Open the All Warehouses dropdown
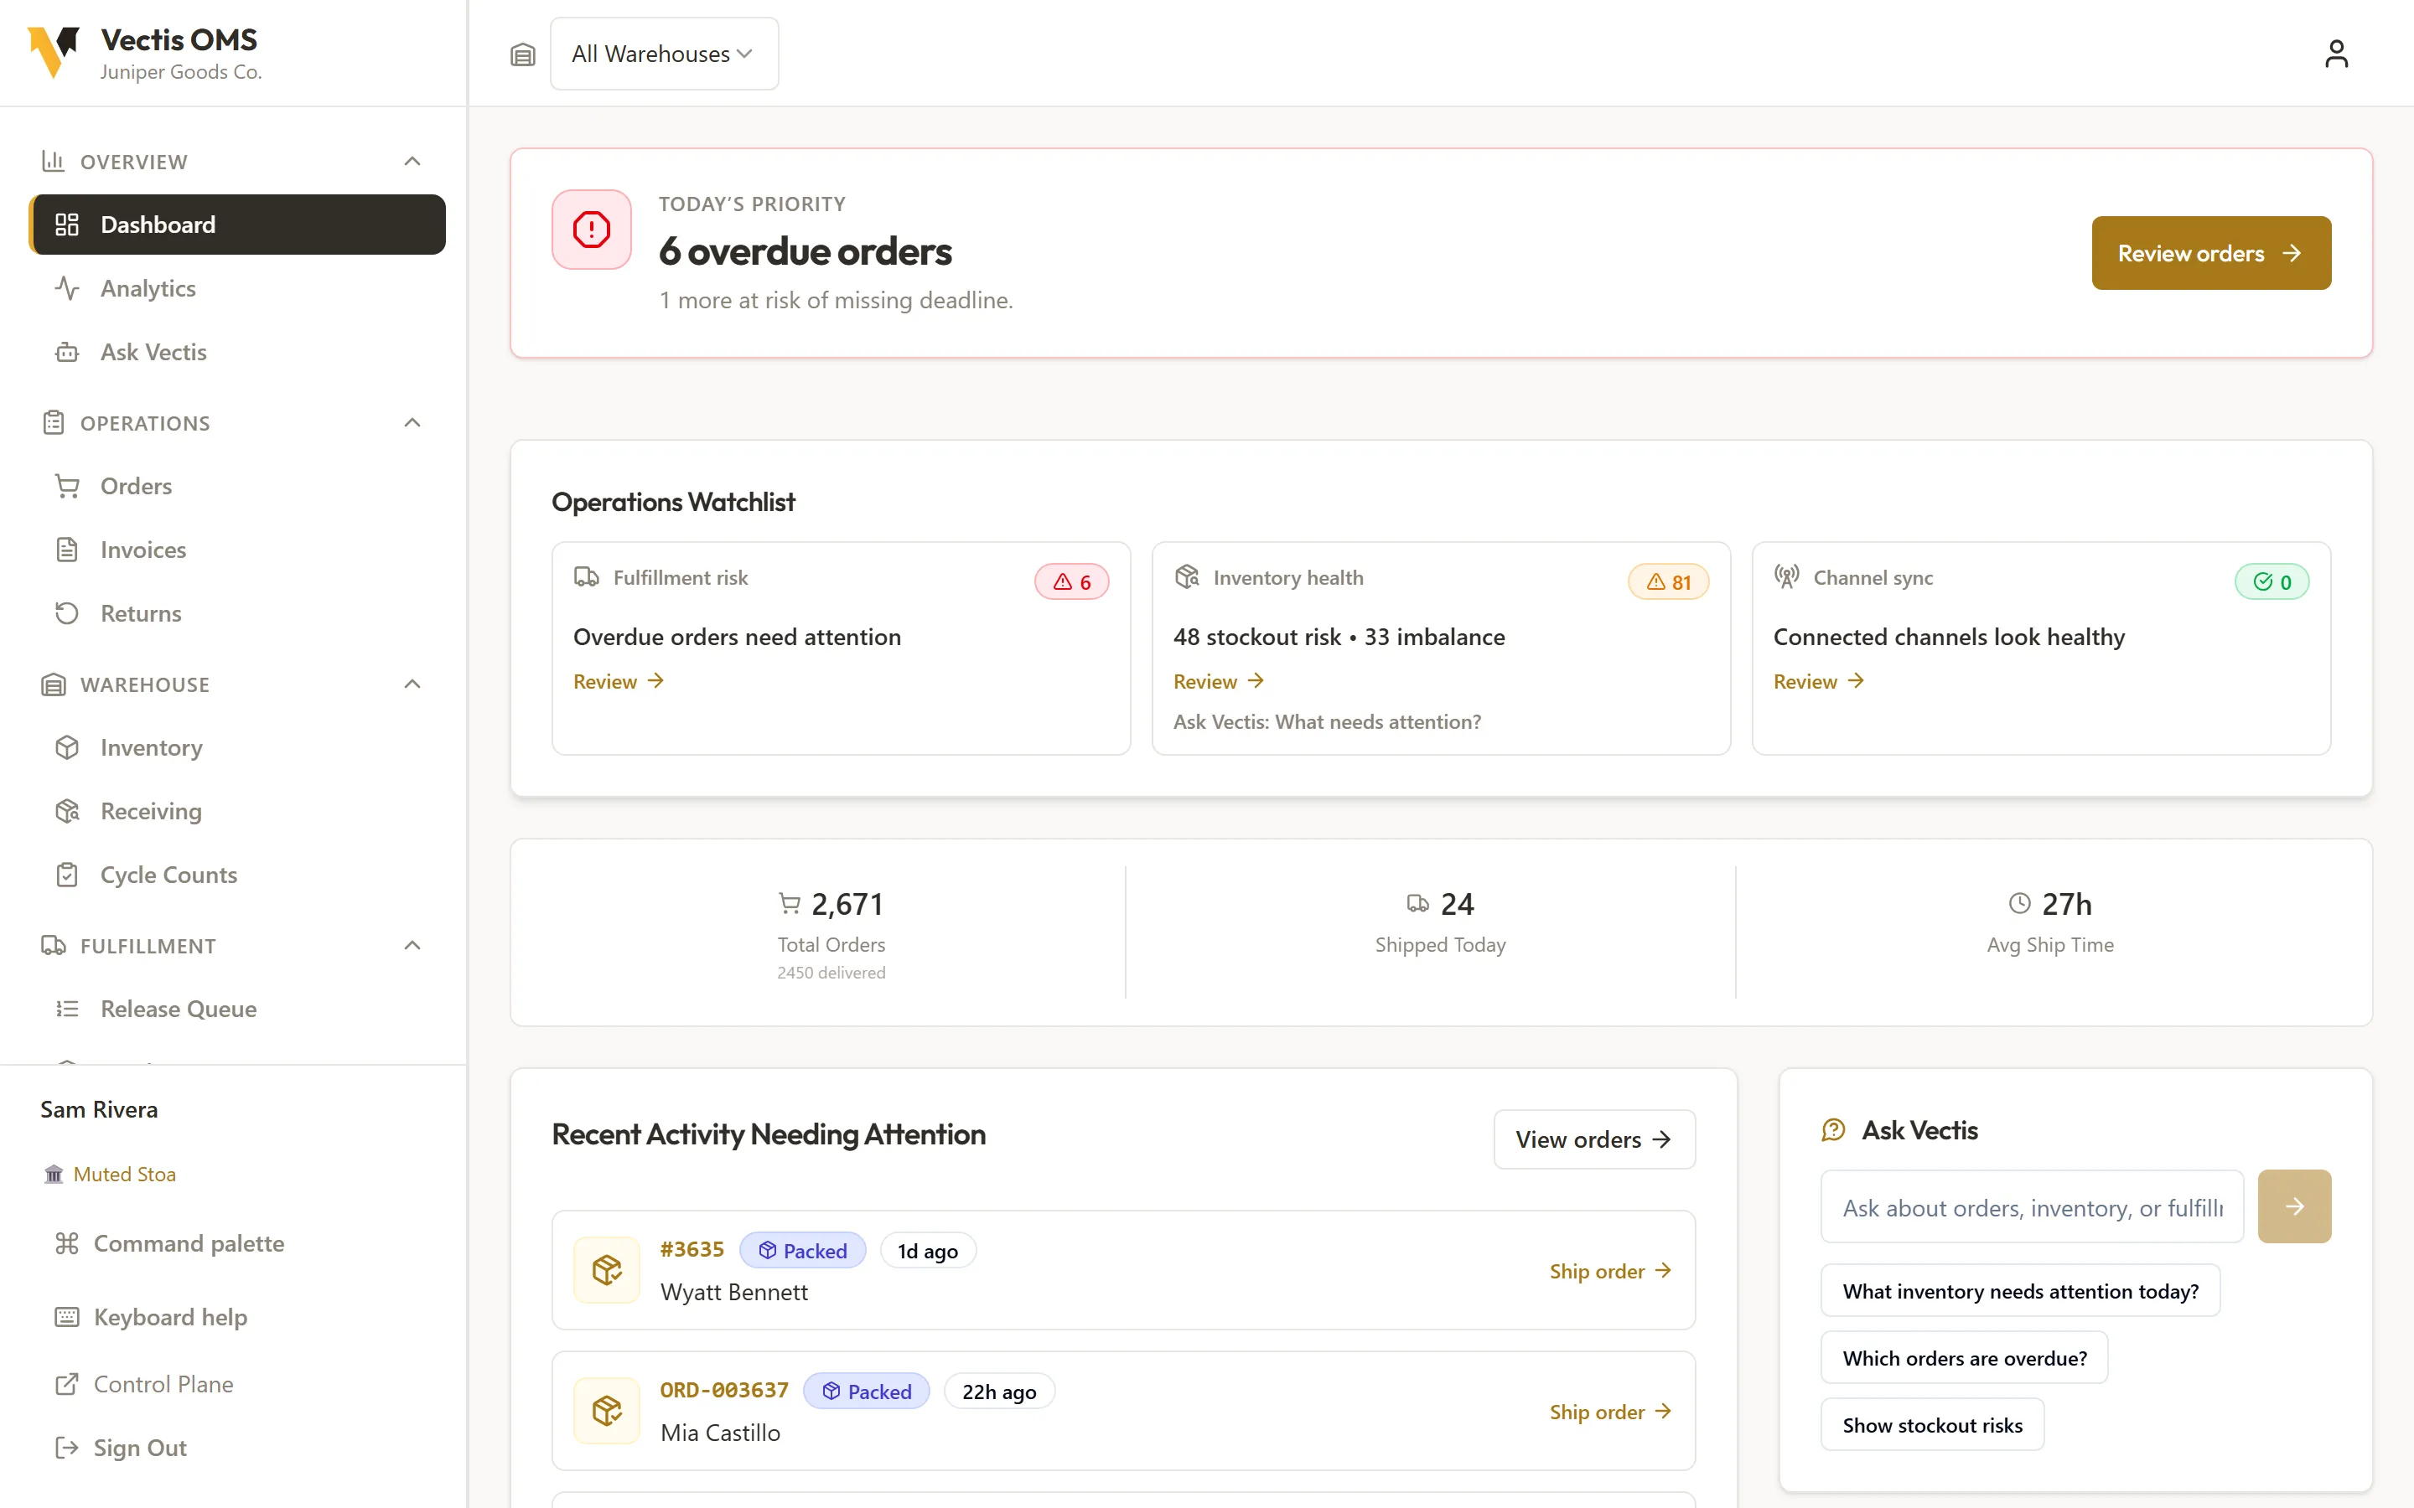Viewport: 2414px width, 1508px height. (x=665, y=54)
